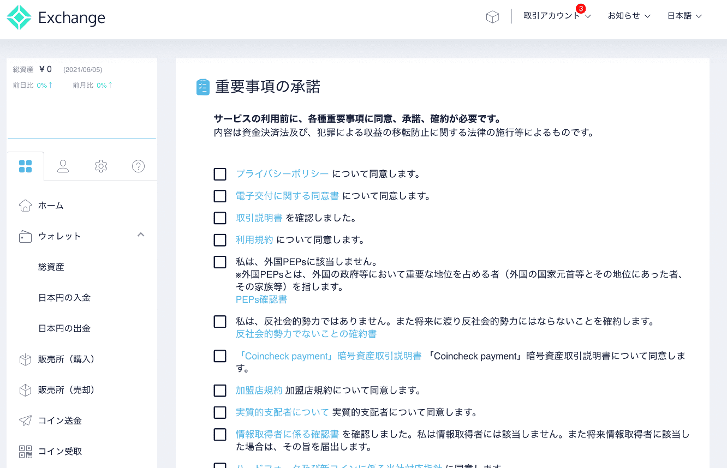Open the 日本語 language selector
The width and height of the screenshot is (727, 468).
(x=684, y=16)
